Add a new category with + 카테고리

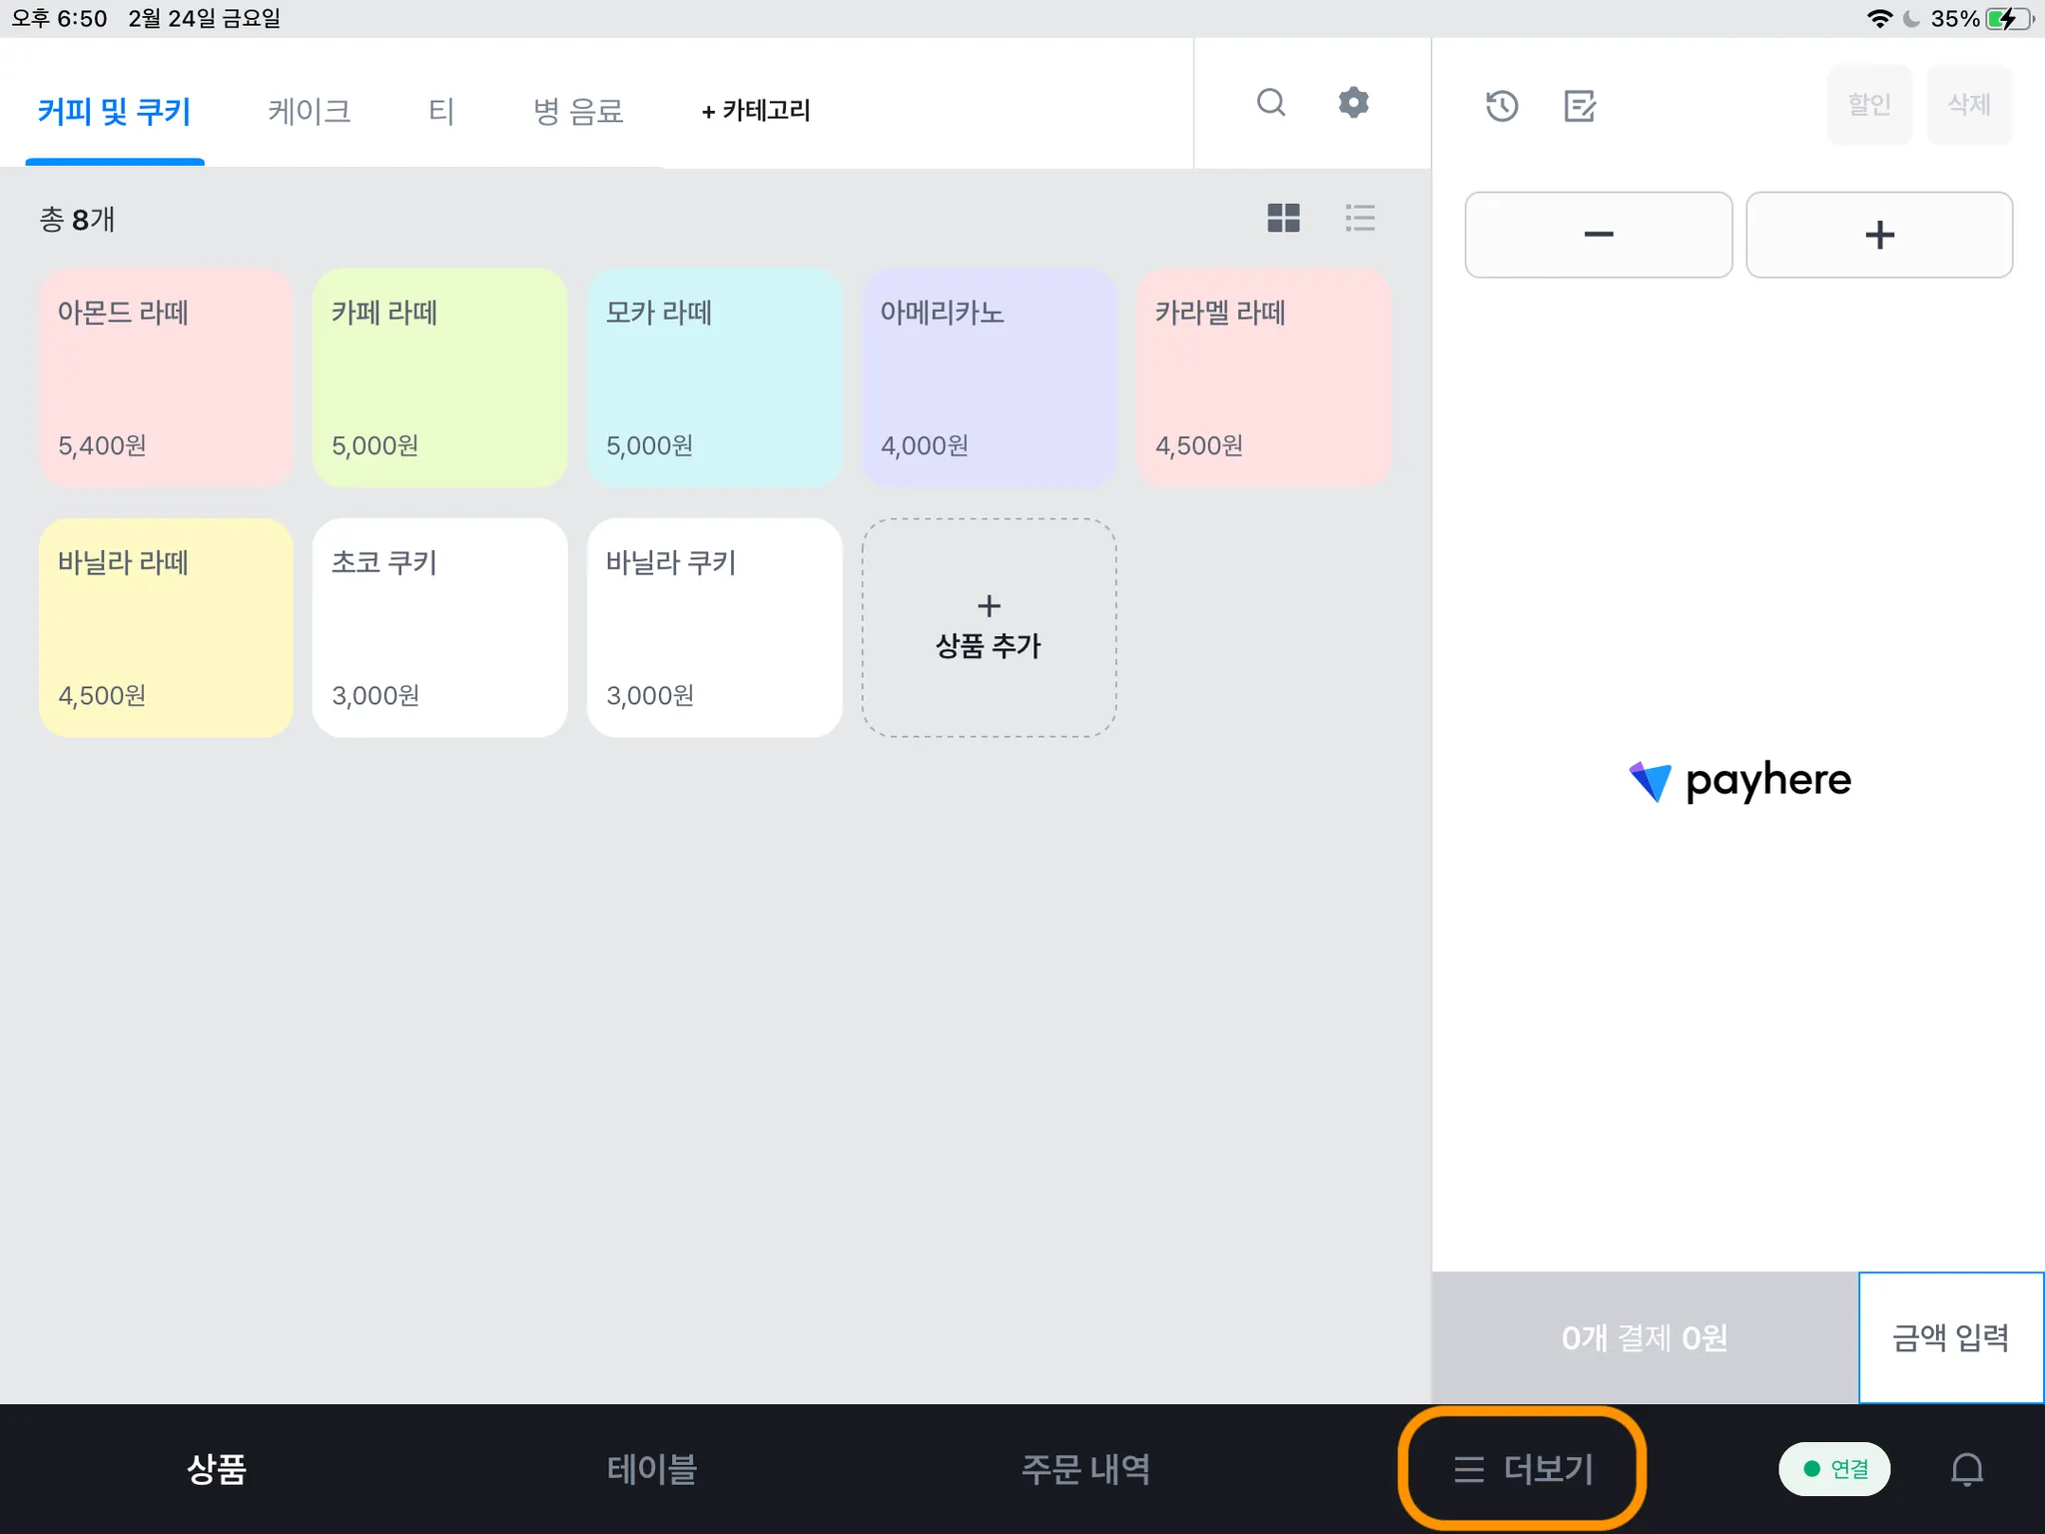(x=756, y=111)
